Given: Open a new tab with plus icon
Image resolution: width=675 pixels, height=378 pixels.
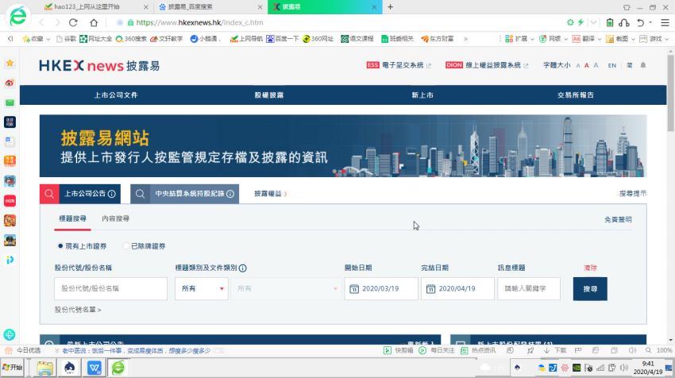Looking at the screenshot, I should (x=391, y=7).
